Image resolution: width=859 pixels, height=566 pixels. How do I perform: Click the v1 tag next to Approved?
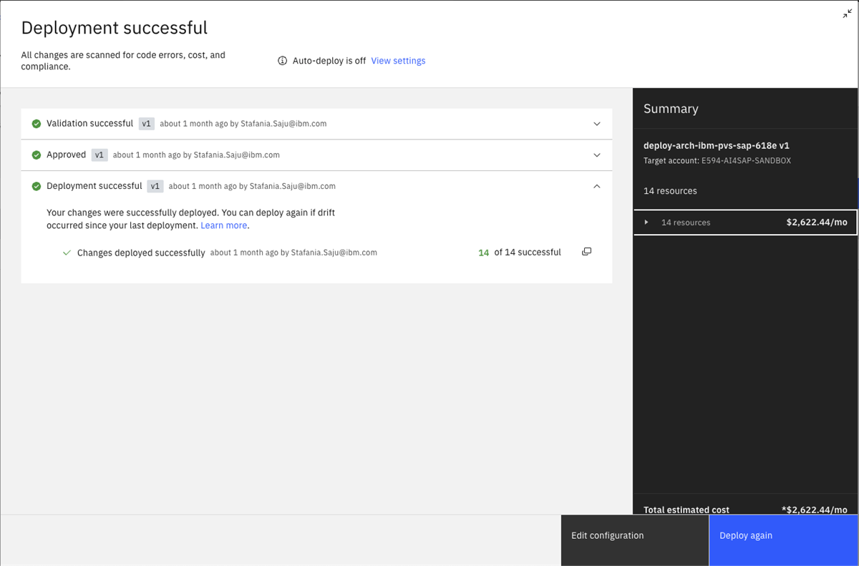(x=100, y=155)
